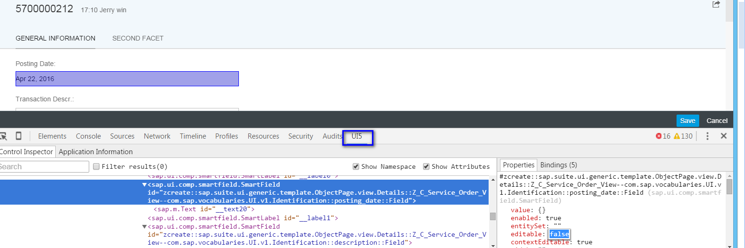Click the control tree Search field
This screenshot has width=745, height=248.
click(43, 166)
